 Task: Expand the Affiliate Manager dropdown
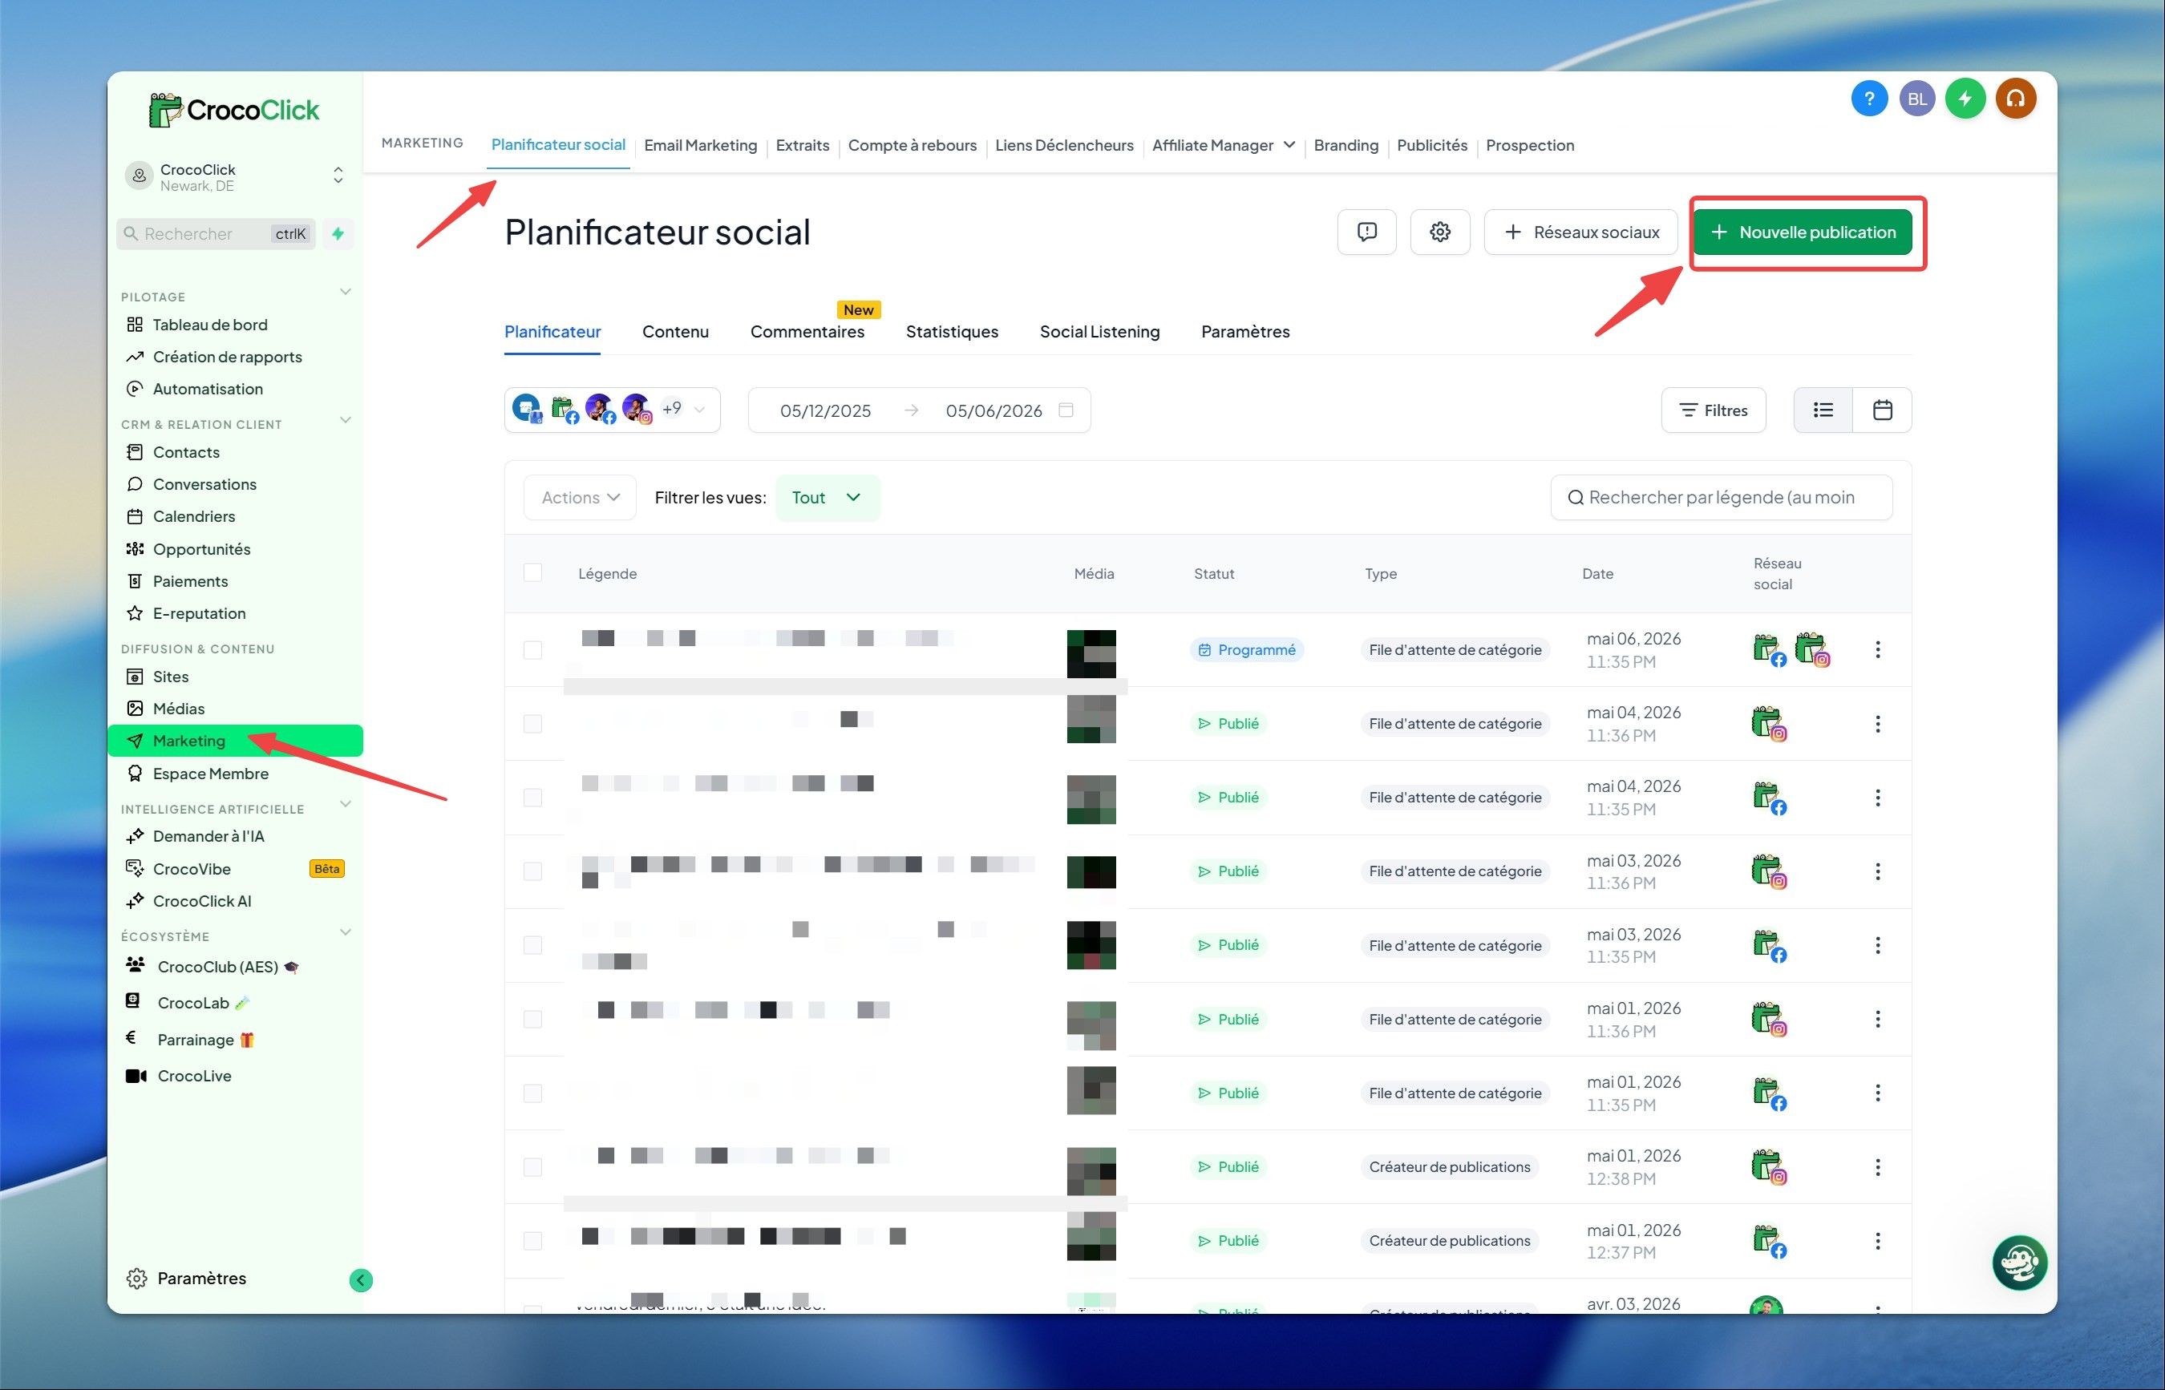1224,145
